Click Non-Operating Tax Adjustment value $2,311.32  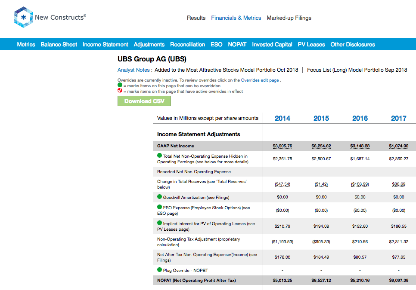point(398,241)
